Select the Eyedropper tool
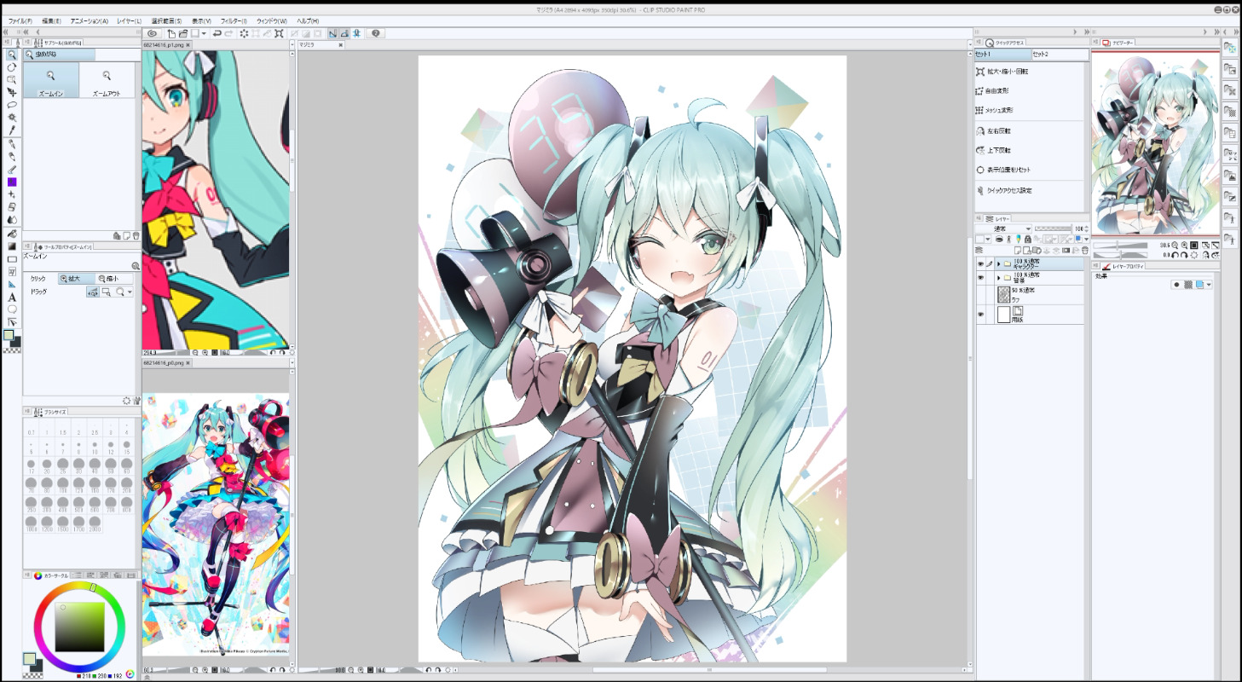1242x682 pixels. pos(12,130)
